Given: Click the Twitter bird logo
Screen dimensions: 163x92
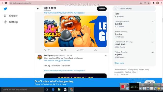Looking at the screenshot, I should click(5, 9).
